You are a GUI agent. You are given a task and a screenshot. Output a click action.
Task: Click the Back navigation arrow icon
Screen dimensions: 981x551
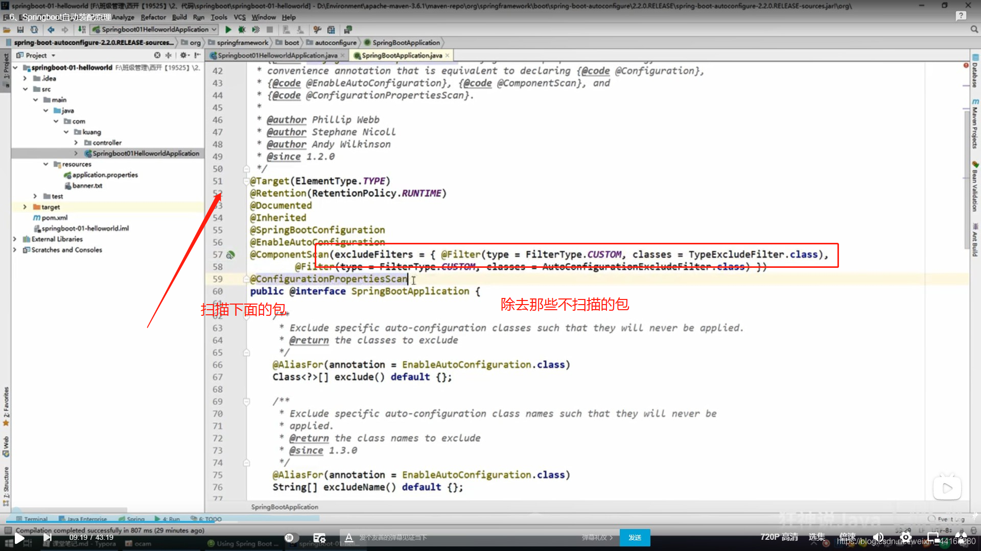pos(51,30)
